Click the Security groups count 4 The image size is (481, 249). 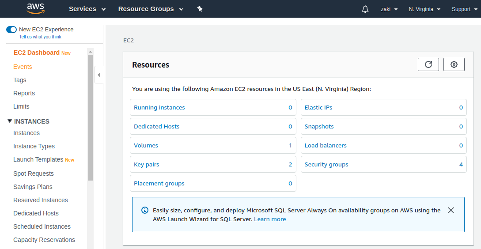tap(461, 165)
